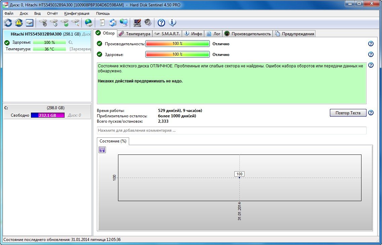Open the Отчёт menu

tap(52, 13)
